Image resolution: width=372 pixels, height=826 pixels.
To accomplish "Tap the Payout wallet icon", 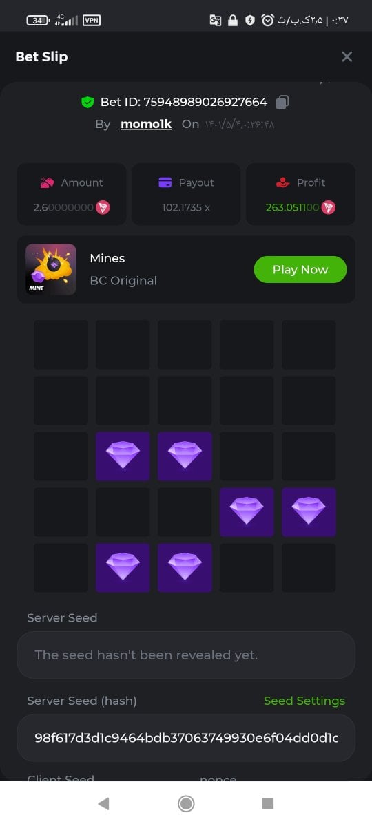I will coord(165,182).
